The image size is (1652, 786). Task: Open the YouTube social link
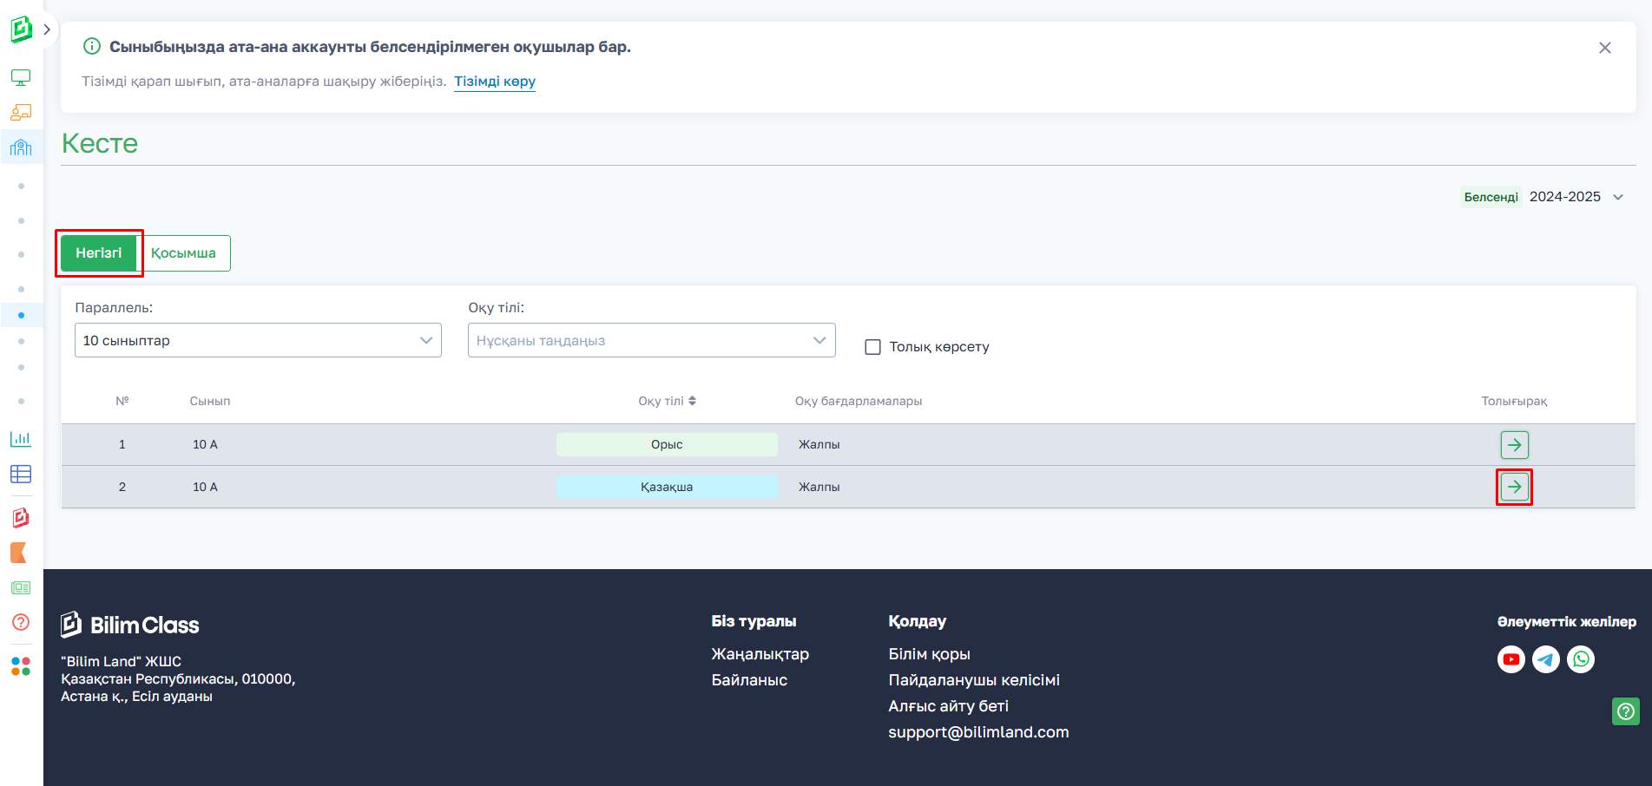pos(1511,659)
